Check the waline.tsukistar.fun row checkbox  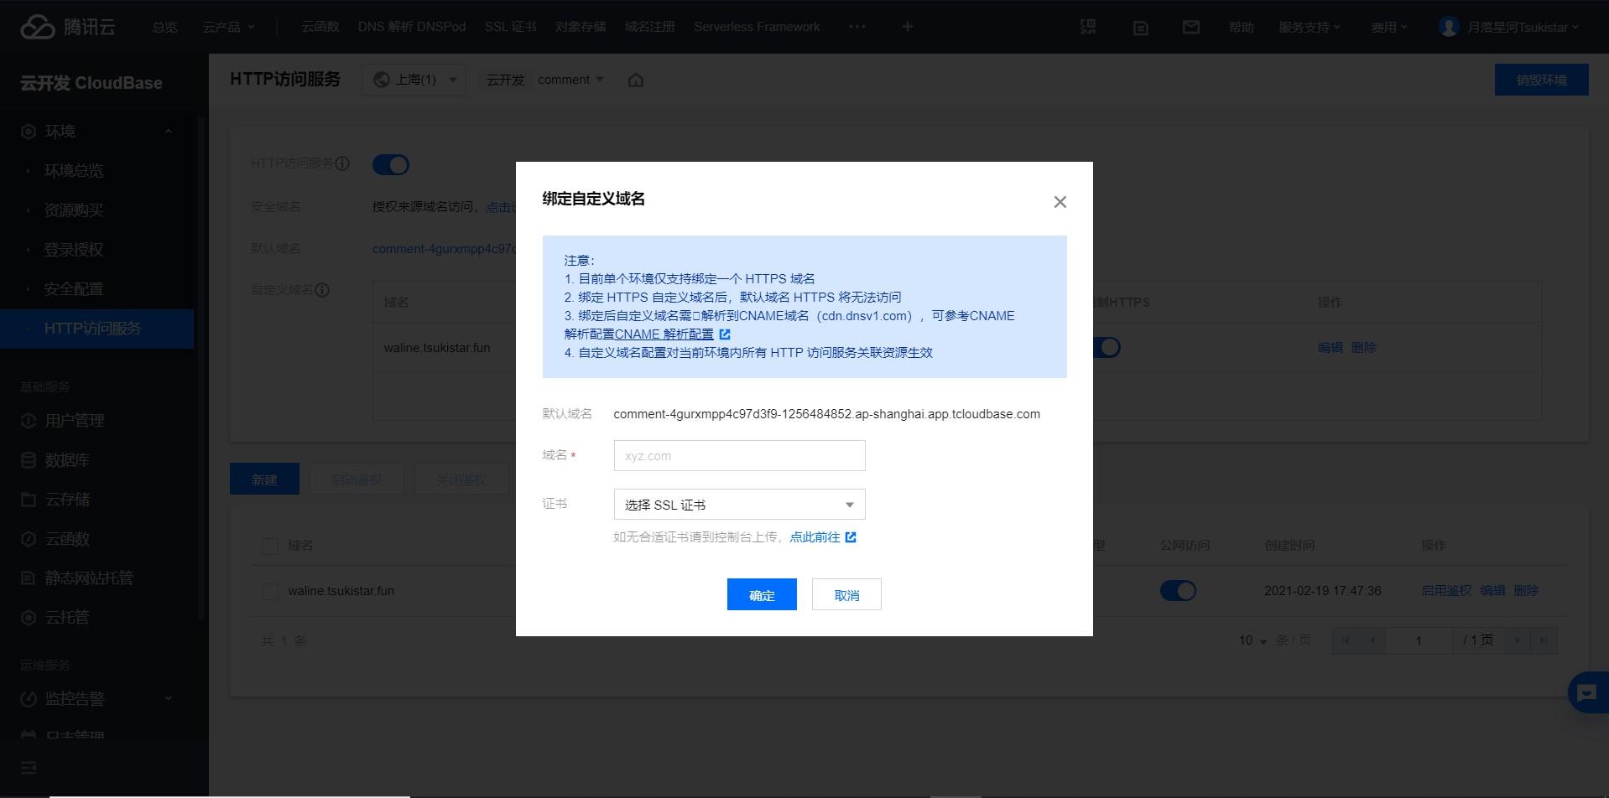pos(270,592)
